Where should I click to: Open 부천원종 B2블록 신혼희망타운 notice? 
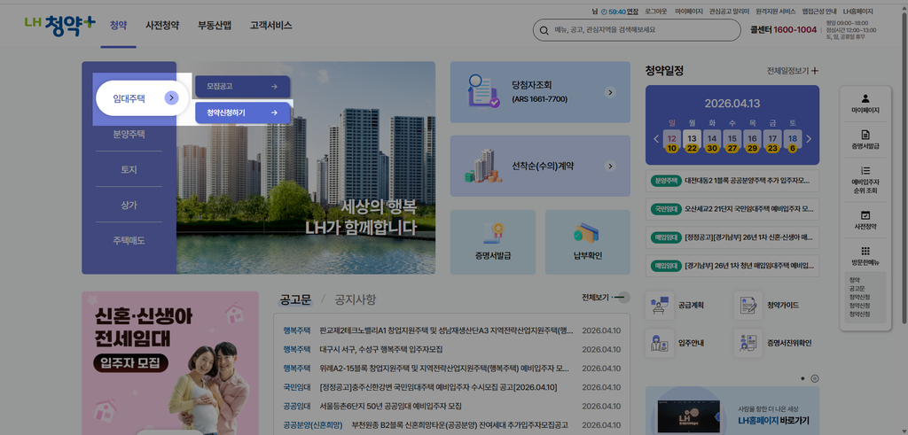point(460,425)
